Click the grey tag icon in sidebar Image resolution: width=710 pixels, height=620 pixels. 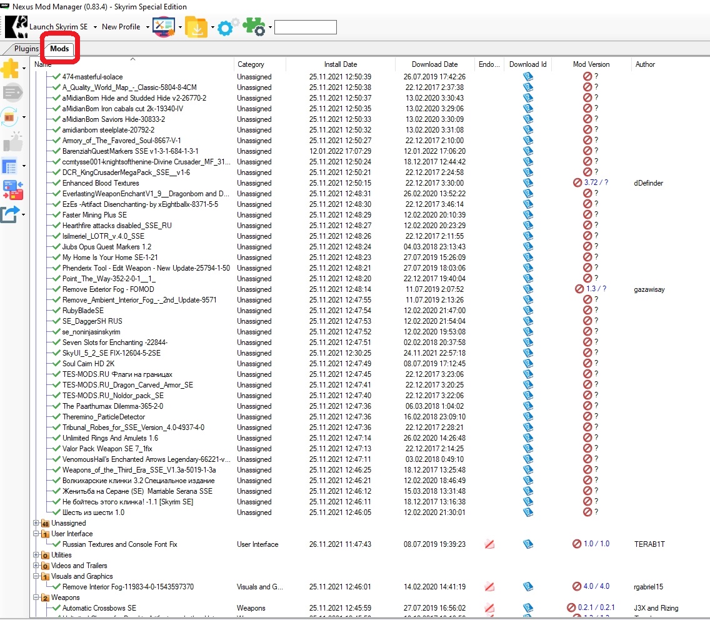[x=12, y=93]
